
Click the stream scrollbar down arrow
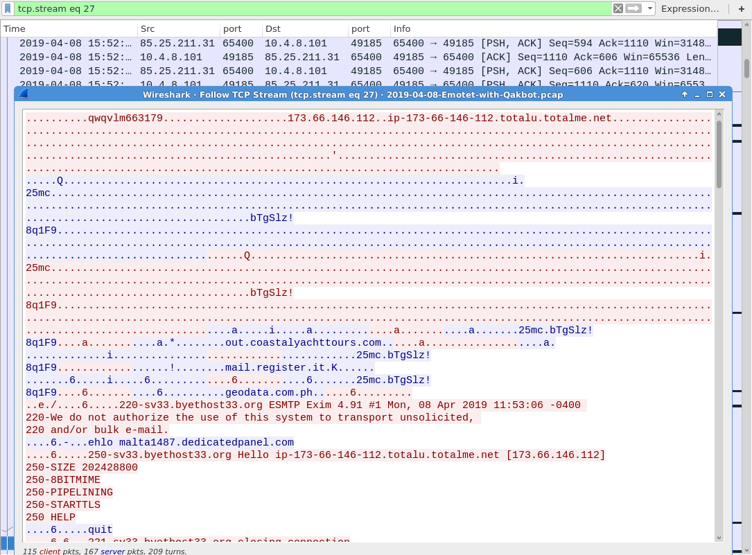[x=719, y=538]
